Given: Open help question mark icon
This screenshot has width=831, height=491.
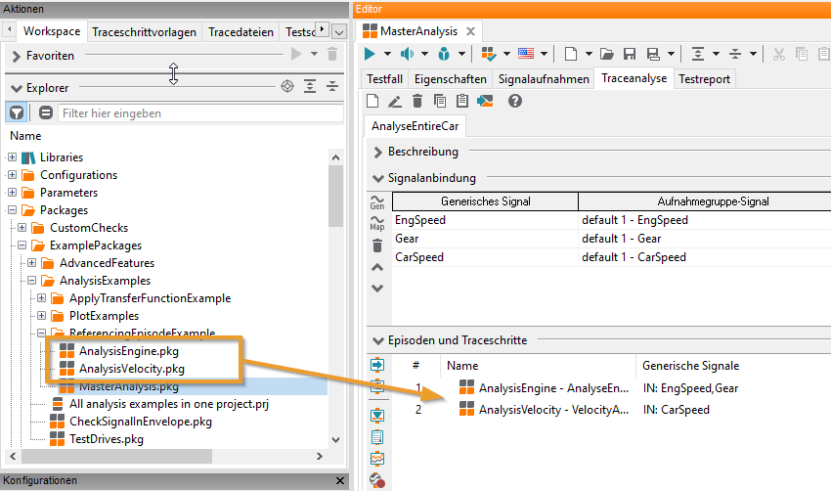Looking at the screenshot, I should 515,101.
